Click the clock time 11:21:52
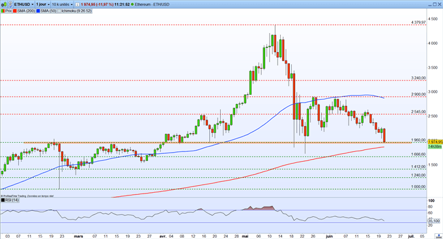The height and width of the screenshot is (239, 443). click(x=122, y=5)
